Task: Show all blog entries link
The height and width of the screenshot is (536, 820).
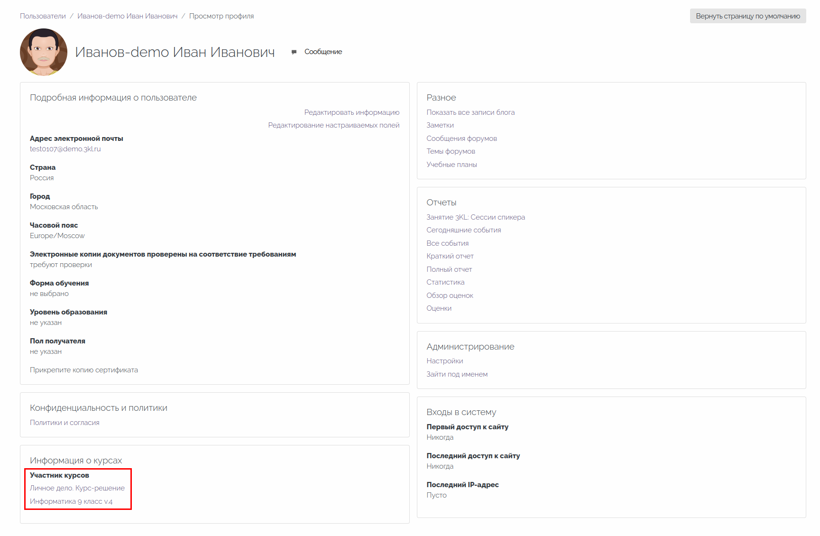Action: (470, 112)
